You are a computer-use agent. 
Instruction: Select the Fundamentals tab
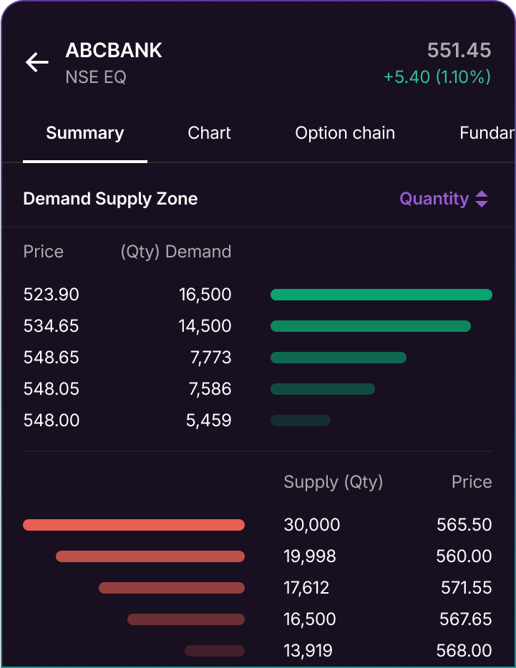point(490,133)
